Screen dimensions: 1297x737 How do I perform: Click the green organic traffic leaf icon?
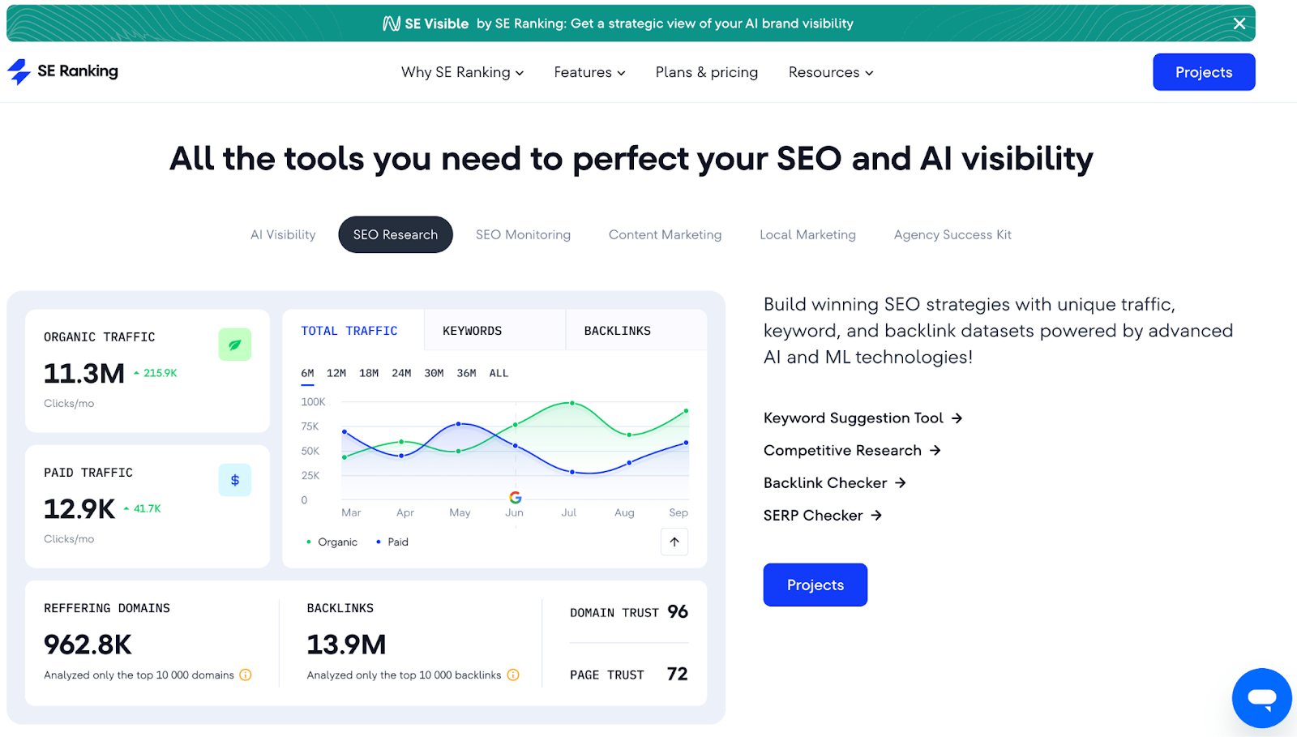(234, 344)
